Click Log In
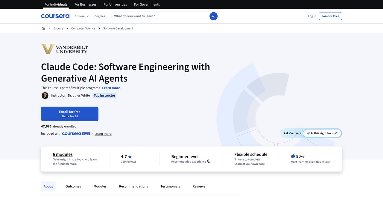The height and width of the screenshot is (200, 383). tap(312, 16)
